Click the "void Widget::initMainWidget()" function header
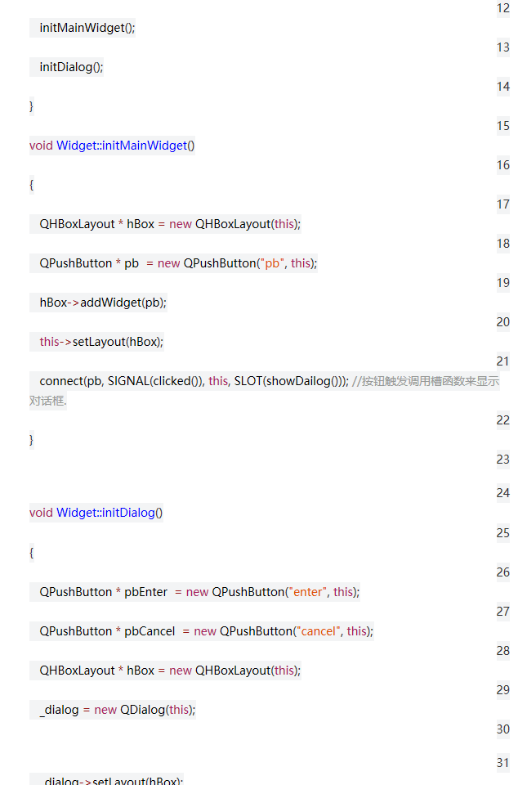 point(112,146)
